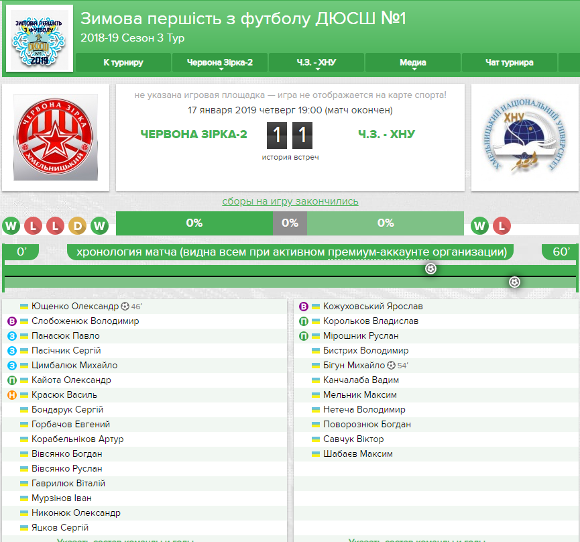The image size is (580, 542).
Task: Click the 54' goal marker on timeline
Action: click(x=514, y=282)
